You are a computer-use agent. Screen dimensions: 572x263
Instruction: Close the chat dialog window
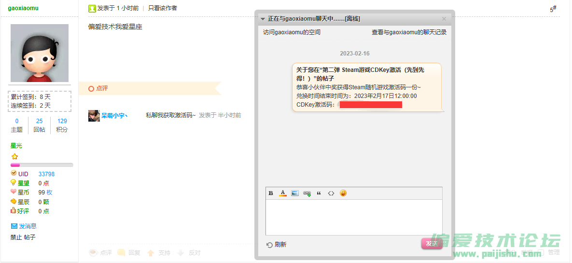pos(444,19)
